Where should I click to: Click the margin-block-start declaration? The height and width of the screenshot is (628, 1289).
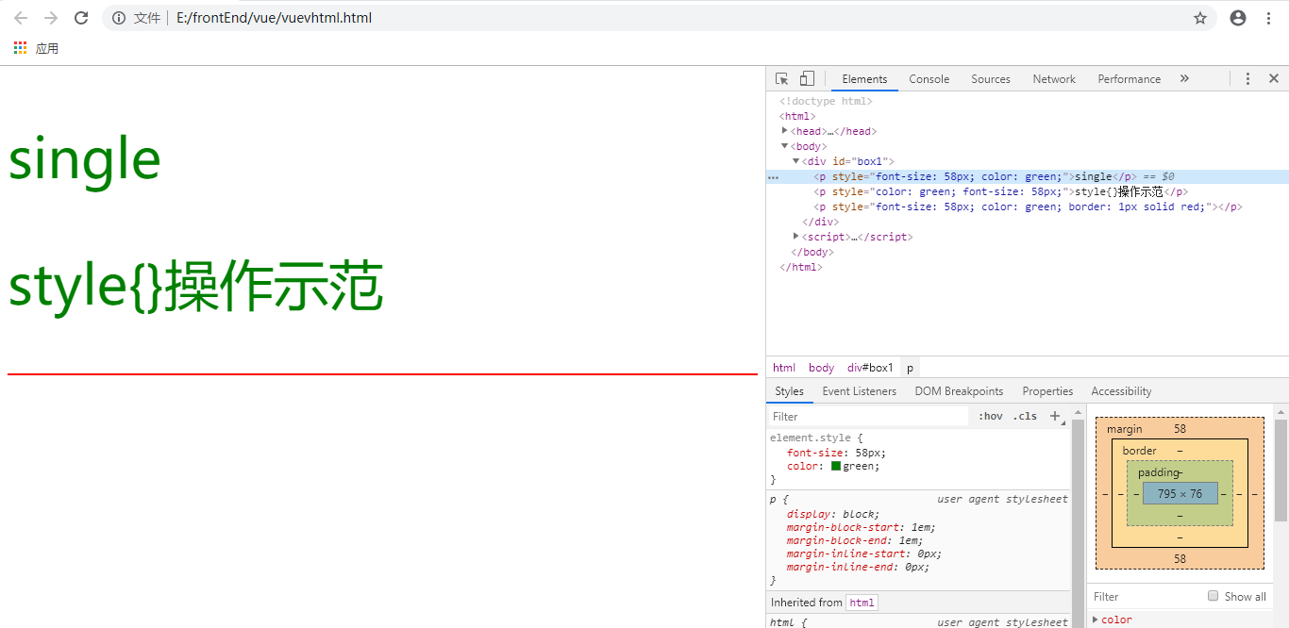coord(862,527)
